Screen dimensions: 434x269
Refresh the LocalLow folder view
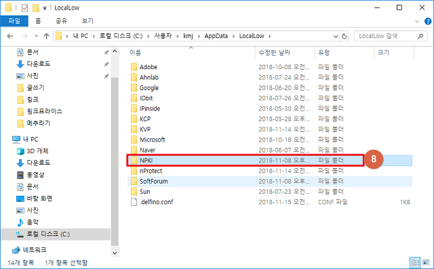point(344,36)
